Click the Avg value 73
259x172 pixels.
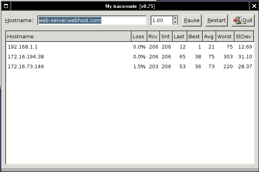[x=211, y=67]
